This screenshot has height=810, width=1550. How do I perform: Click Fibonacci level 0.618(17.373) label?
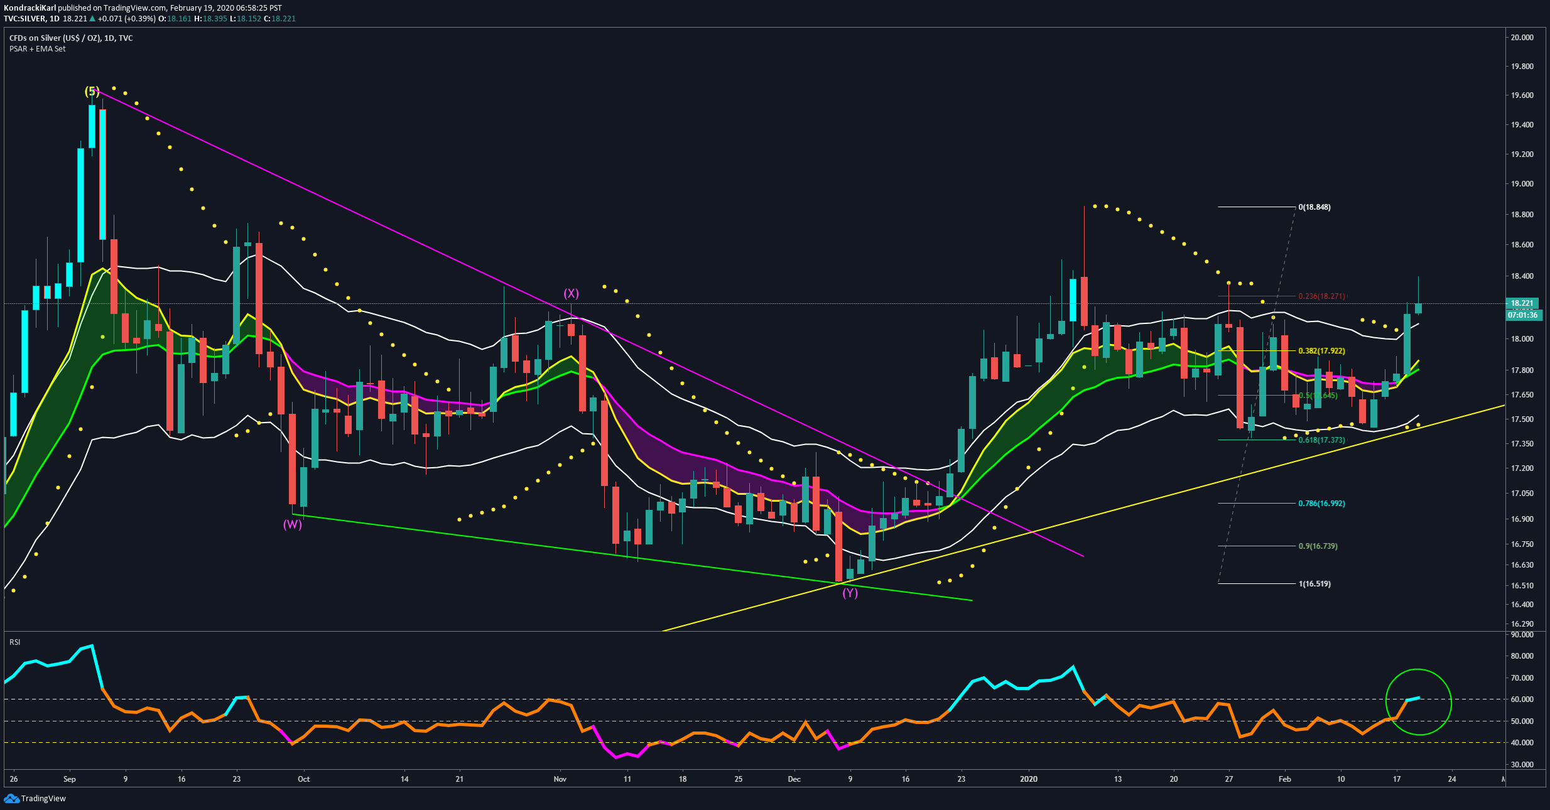[1322, 440]
